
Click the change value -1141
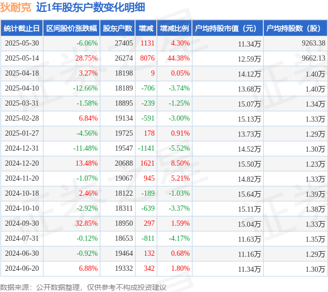point(146,148)
